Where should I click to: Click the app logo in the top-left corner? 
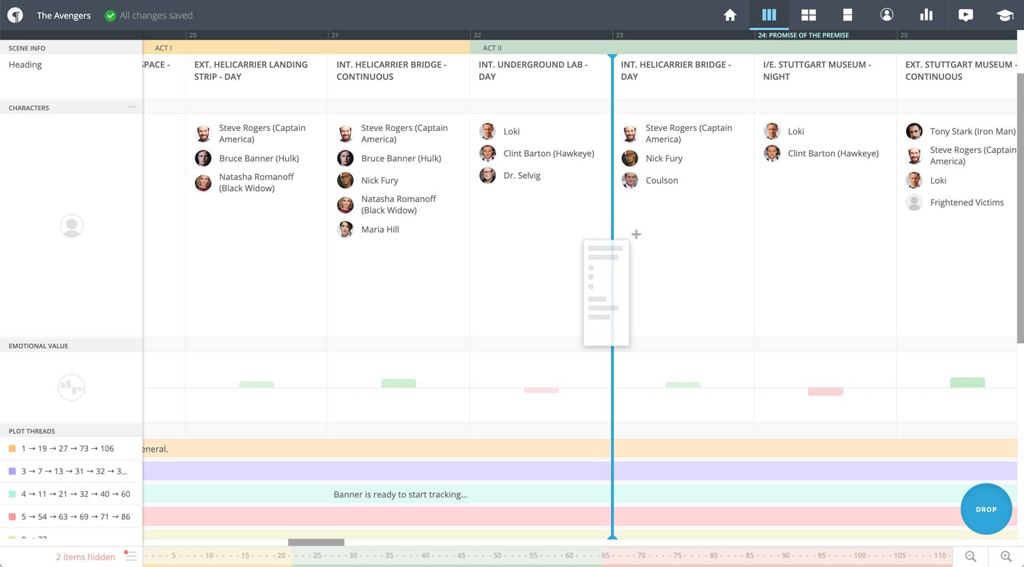15,15
